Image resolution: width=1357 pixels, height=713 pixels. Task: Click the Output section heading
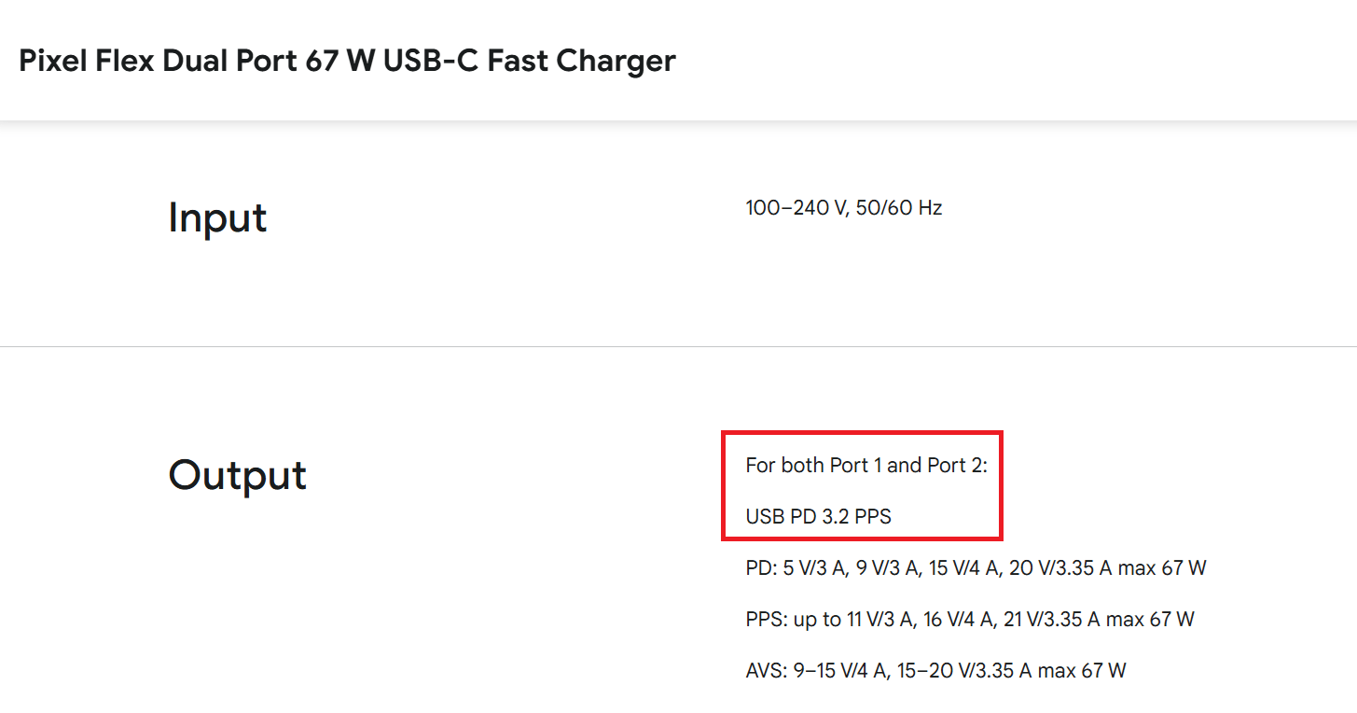[x=237, y=475]
